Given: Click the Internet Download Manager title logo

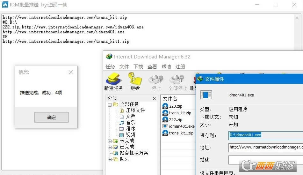Looking at the screenshot, I should (x=109, y=57).
